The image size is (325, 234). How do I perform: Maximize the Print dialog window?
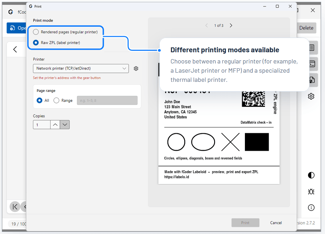coord(277,6)
